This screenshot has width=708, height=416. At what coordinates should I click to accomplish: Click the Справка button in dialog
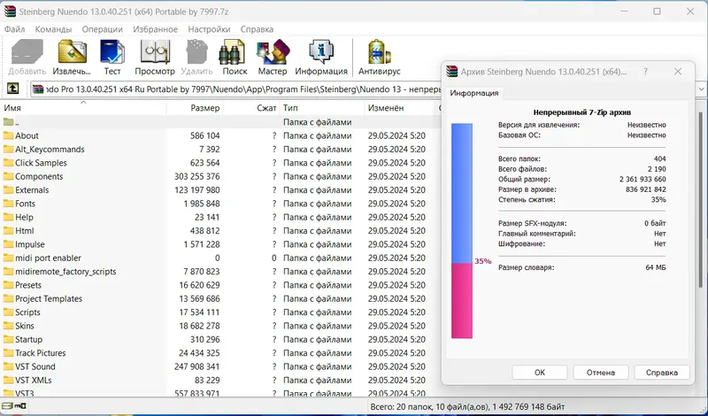coord(661,373)
